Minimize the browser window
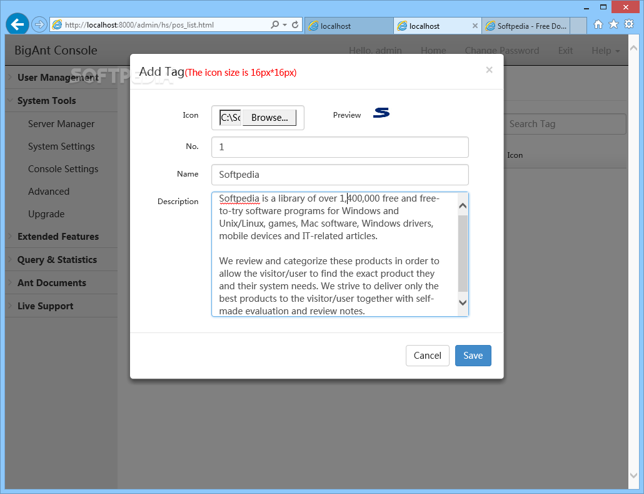Screen dimensions: 644x494 pyautogui.click(x=586, y=8)
